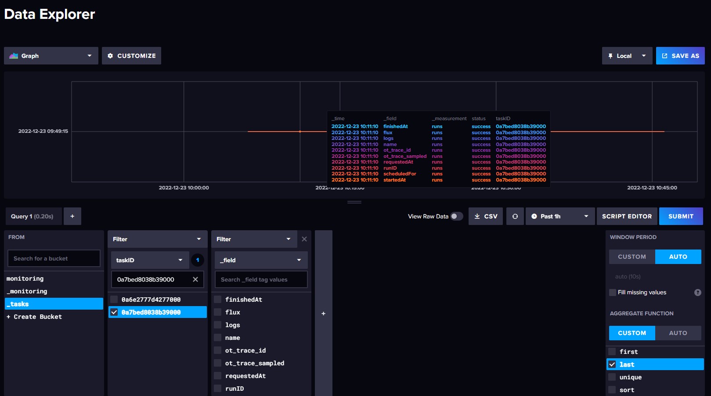Viewport: 711px width, 396px height.
Task: Open the SCRIPT EDITOR
Action: click(627, 216)
